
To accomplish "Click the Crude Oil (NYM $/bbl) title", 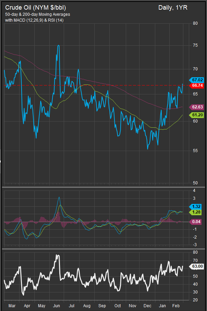I will (x=36, y=8).
